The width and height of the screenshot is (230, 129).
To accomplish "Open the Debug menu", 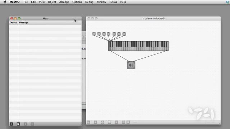I will pos(89,2).
